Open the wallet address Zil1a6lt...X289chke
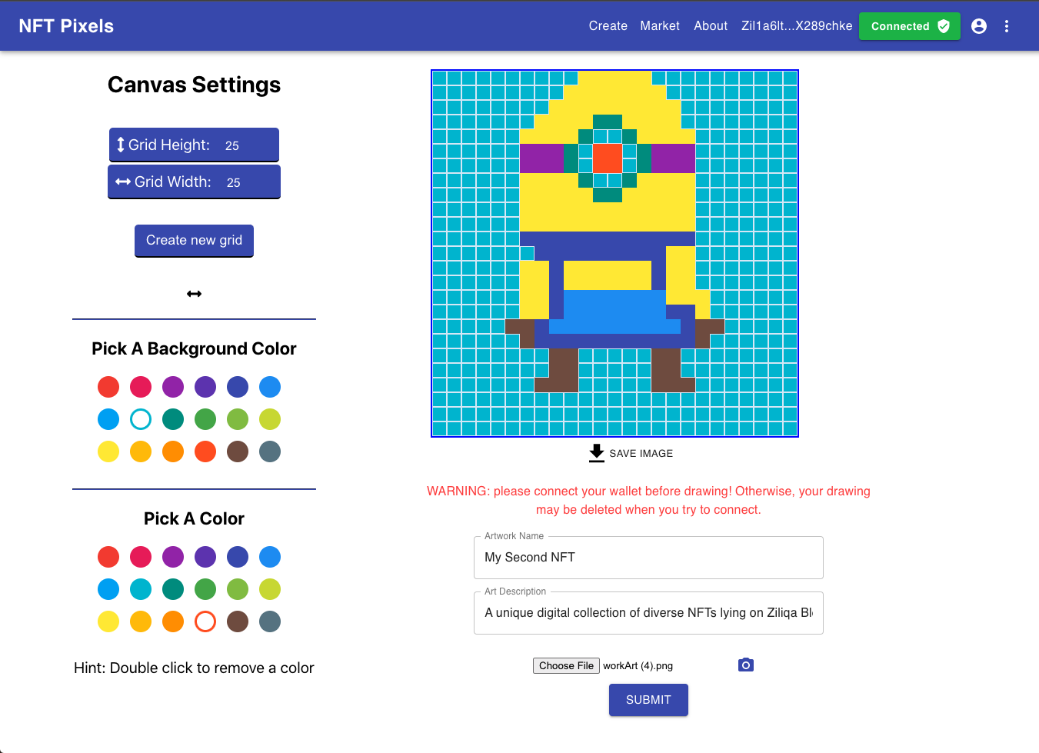 [x=796, y=25]
